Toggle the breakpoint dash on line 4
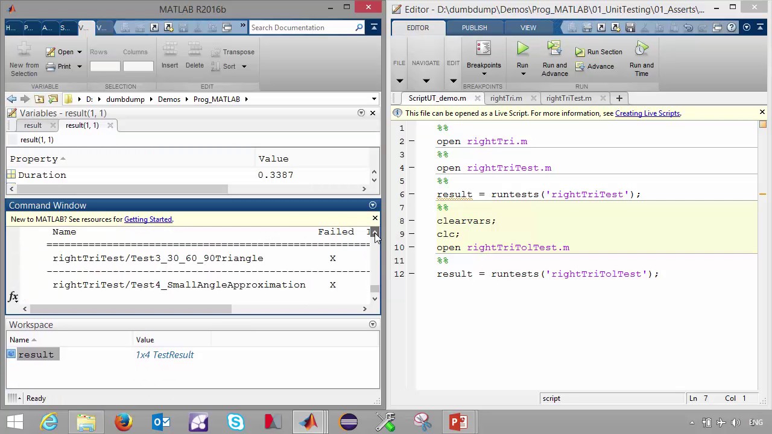This screenshot has height=434, width=772. coord(411,168)
